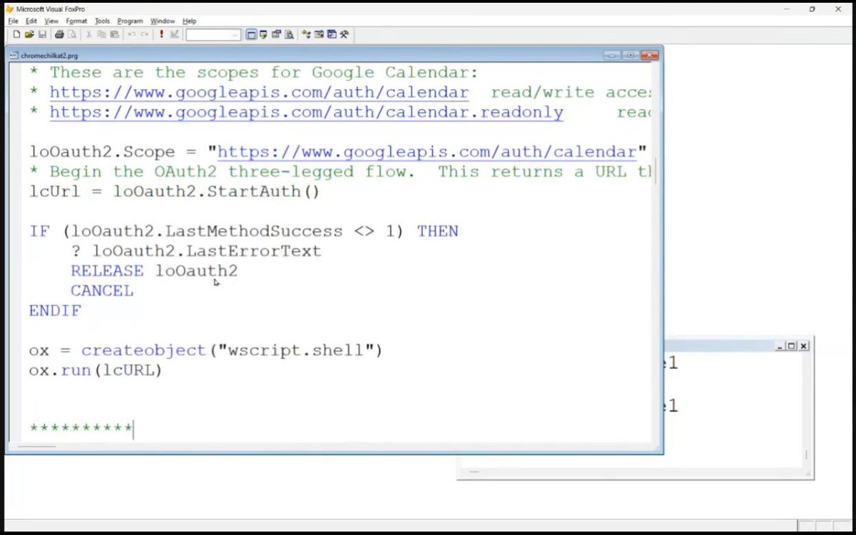Click the chromechilkat2.prg window document icon
Viewport: 856px width, 535px height.
coord(14,55)
